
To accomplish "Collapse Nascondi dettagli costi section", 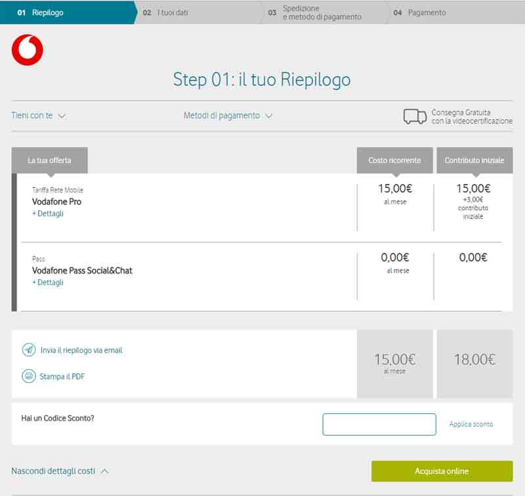I will pyautogui.click(x=60, y=471).
